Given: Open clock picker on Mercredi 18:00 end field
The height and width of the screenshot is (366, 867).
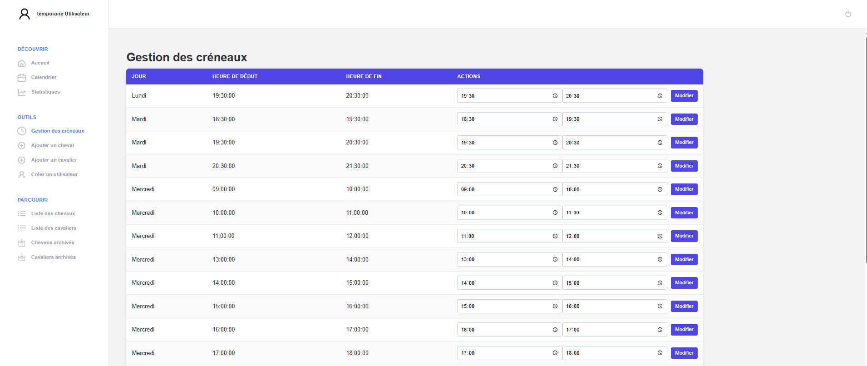Looking at the screenshot, I should pyautogui.click(x=660, y=353).
